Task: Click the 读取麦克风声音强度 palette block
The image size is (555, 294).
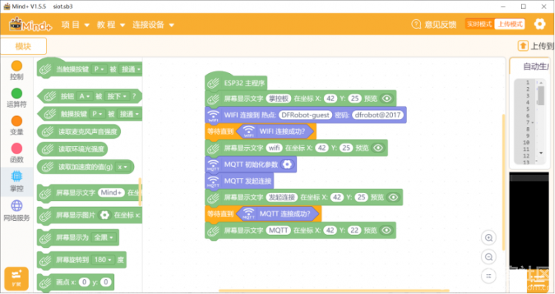Action: pyautogui.click(x=79, y=131)
